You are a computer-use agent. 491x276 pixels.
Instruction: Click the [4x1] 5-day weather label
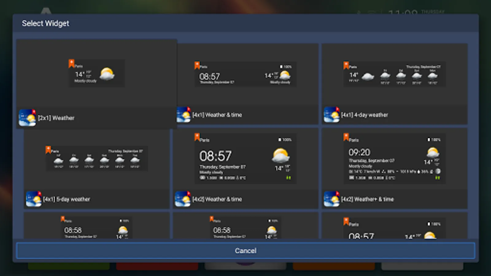[67, 199]
